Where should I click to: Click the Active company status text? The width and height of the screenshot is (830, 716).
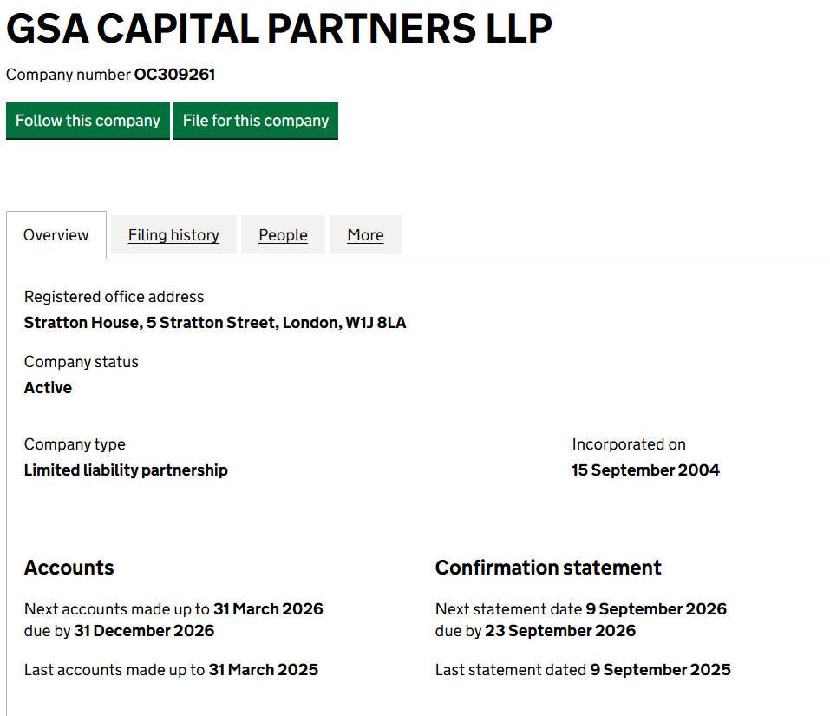pos(48,388)
